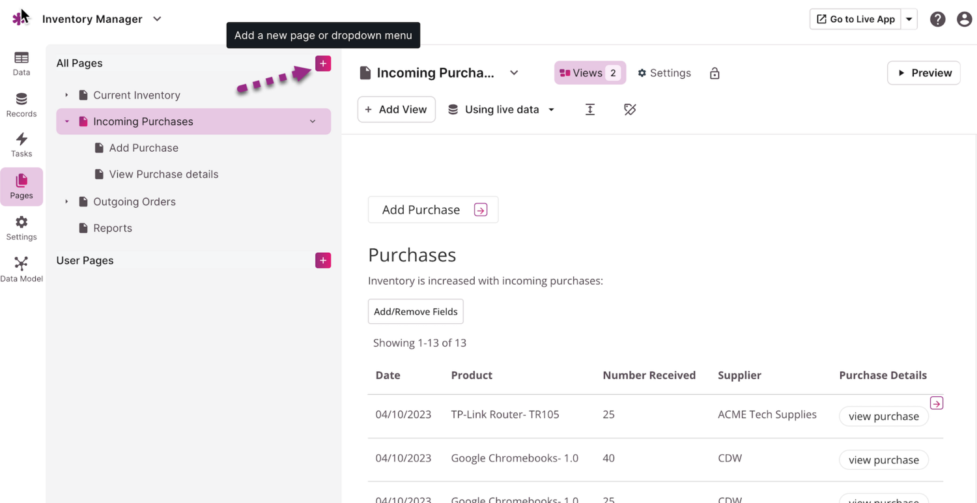The image size is (977, 503).
Task: Open the page Settings tab
Action: (664, 73)
